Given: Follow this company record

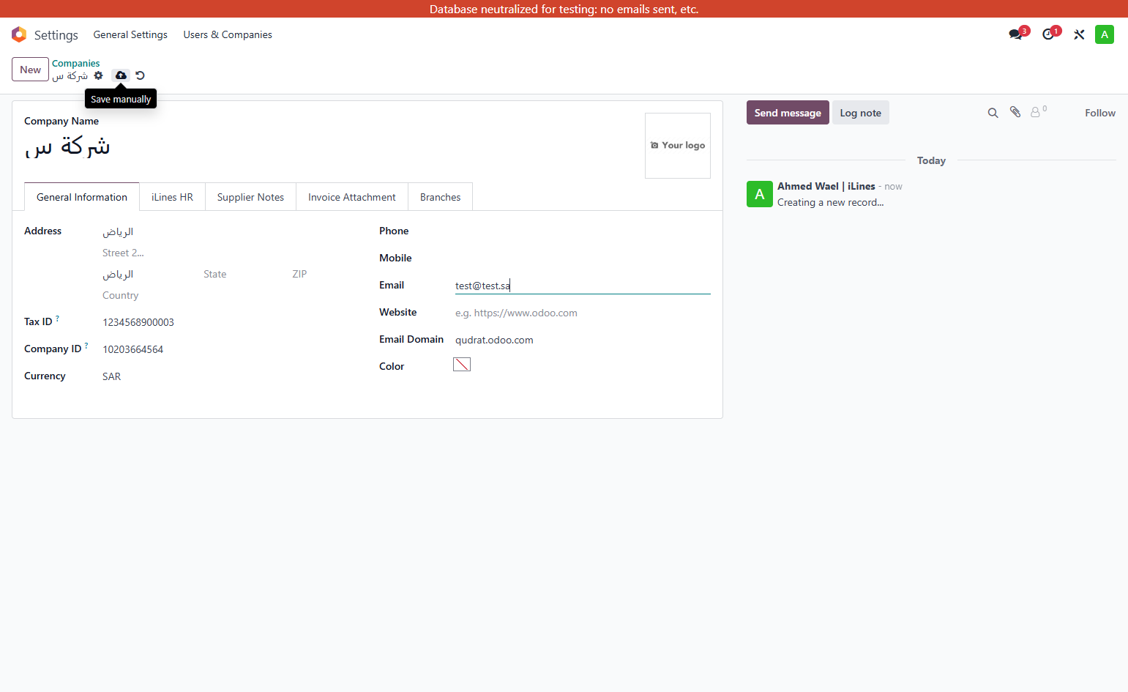Looking at the screenshot, I should point(1100,113).
